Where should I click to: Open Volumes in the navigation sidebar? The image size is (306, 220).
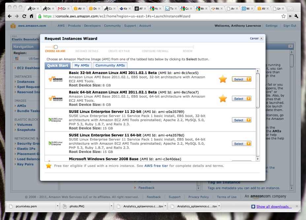coord(24,125)
